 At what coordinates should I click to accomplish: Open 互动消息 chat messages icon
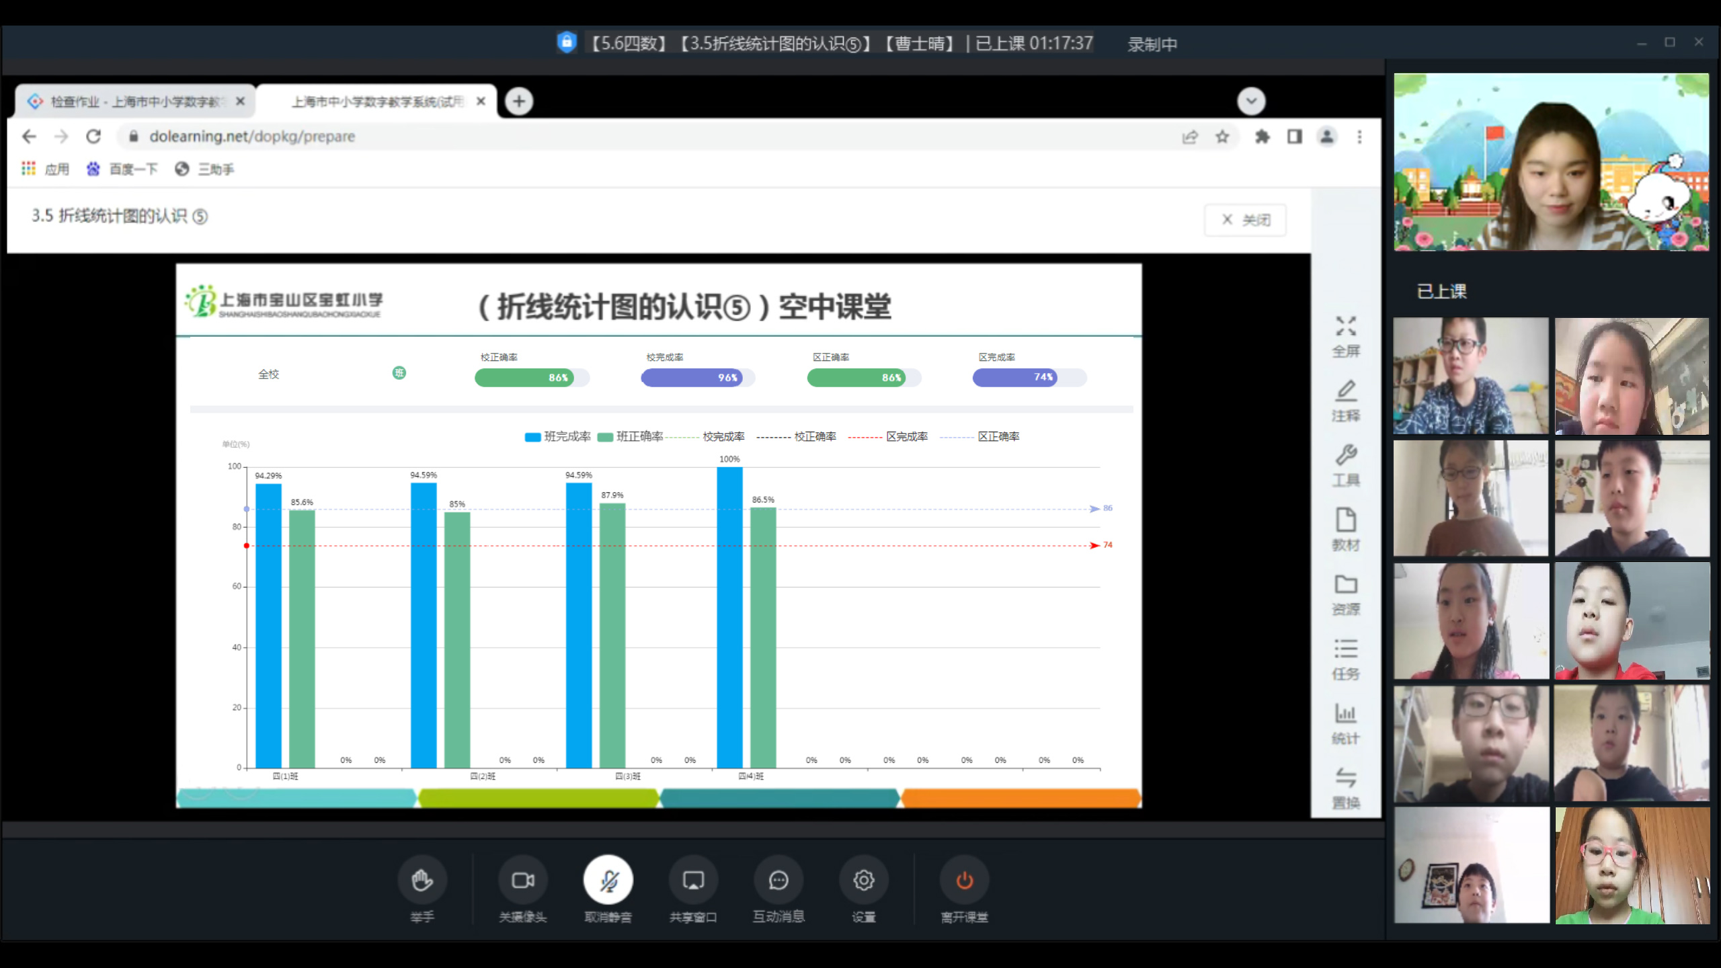(x=778, y=881)
